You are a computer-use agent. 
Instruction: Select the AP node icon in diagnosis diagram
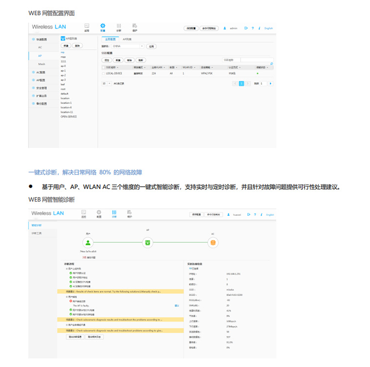click(x=148, y=242)
